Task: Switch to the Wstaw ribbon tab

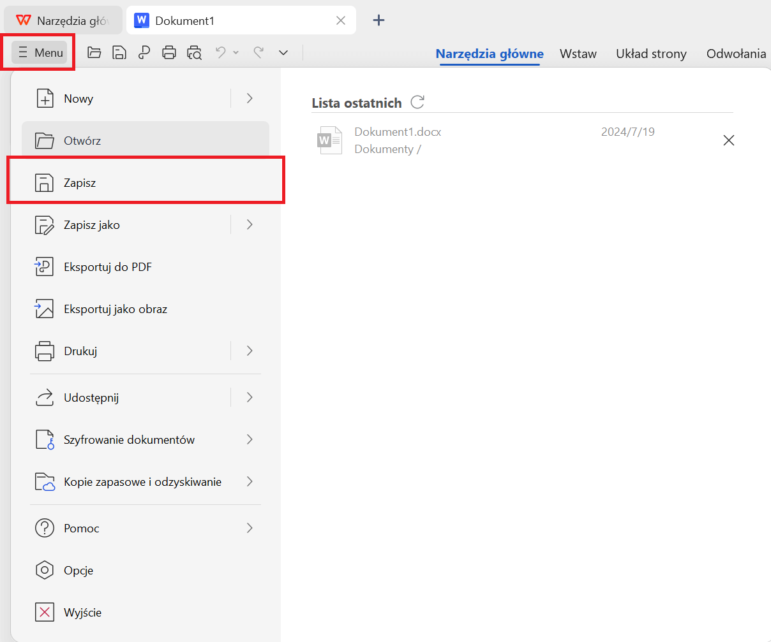Action: [x=578, y=54]
